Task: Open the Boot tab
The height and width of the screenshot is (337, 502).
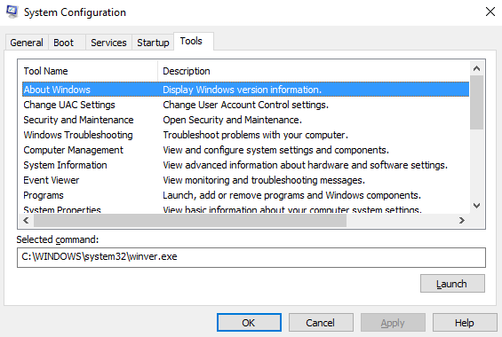Action: (63, 43)
